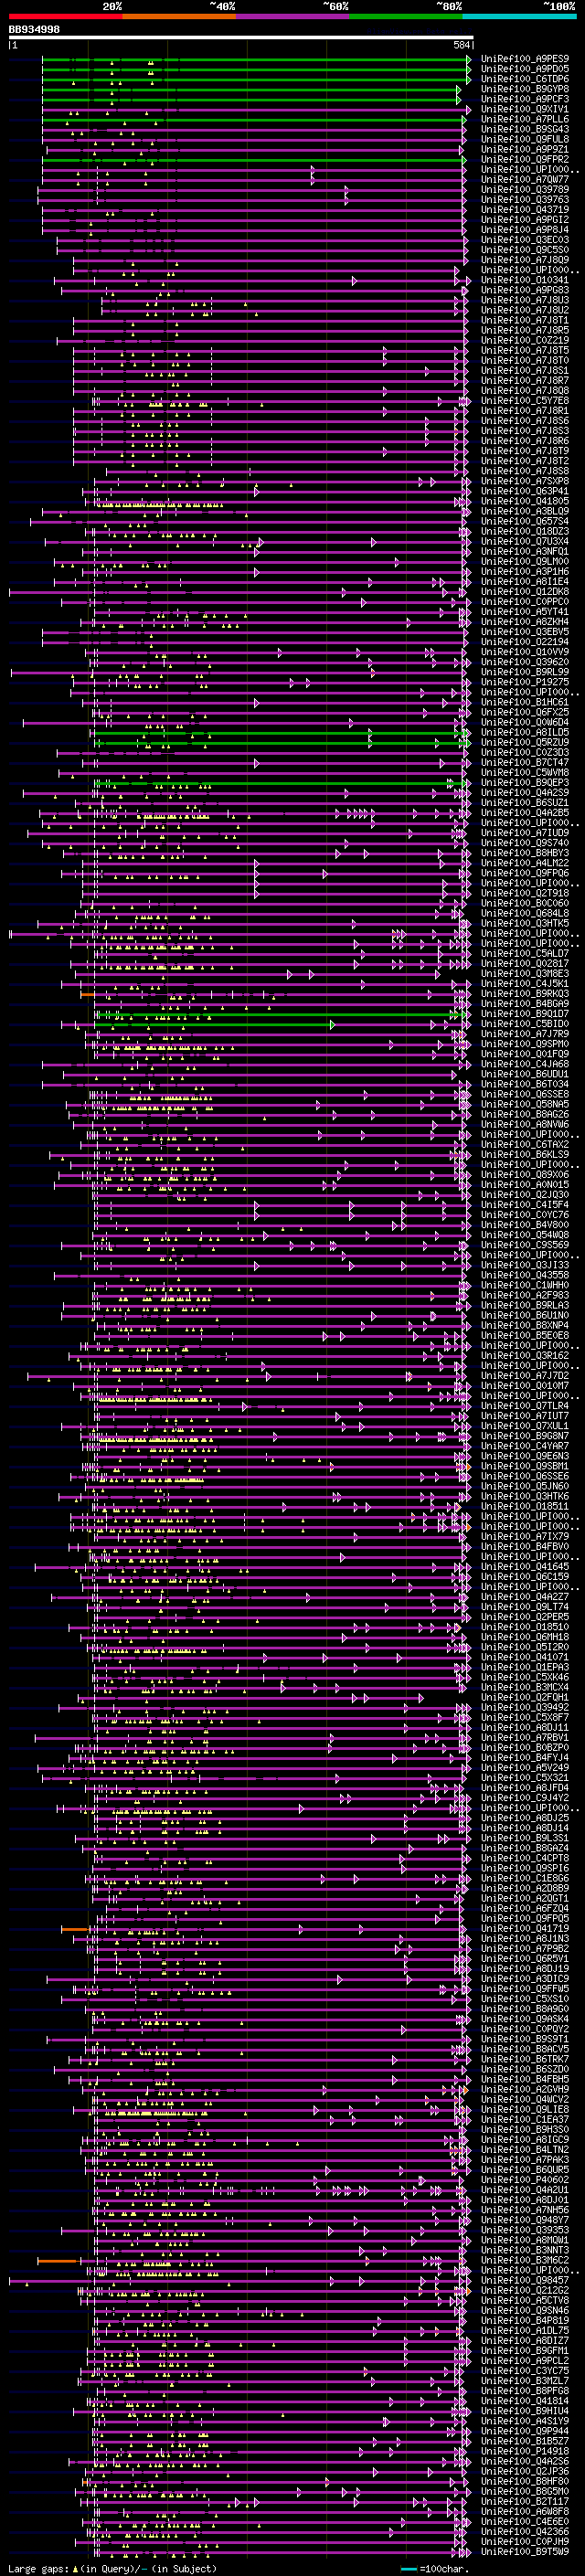Open hit UniRef100_A9PES9

tap(525, 59)
